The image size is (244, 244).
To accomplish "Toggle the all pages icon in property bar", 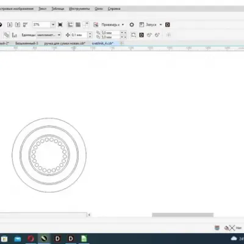I will coord(6,35).
